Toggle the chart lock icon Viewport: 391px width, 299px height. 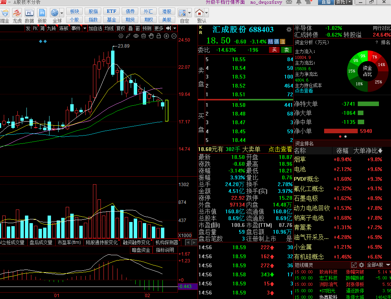[159, 36]
